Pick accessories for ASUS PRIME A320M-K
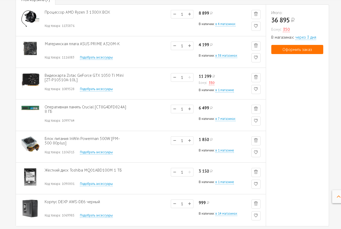This screenshot has width=341, height=229. click(96, 57)
